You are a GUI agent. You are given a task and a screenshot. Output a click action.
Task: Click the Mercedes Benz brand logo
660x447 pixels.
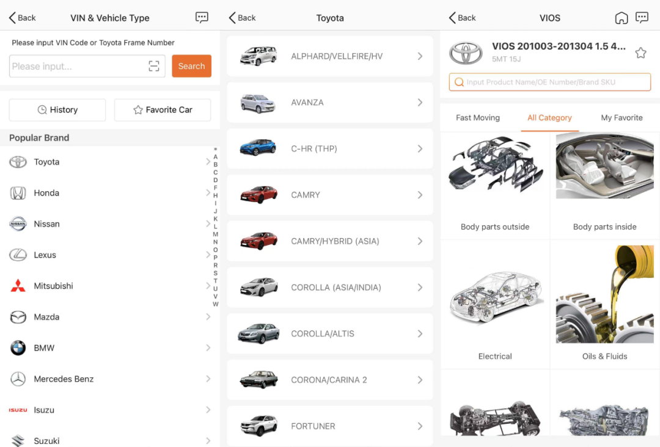[x=18, y=379]
